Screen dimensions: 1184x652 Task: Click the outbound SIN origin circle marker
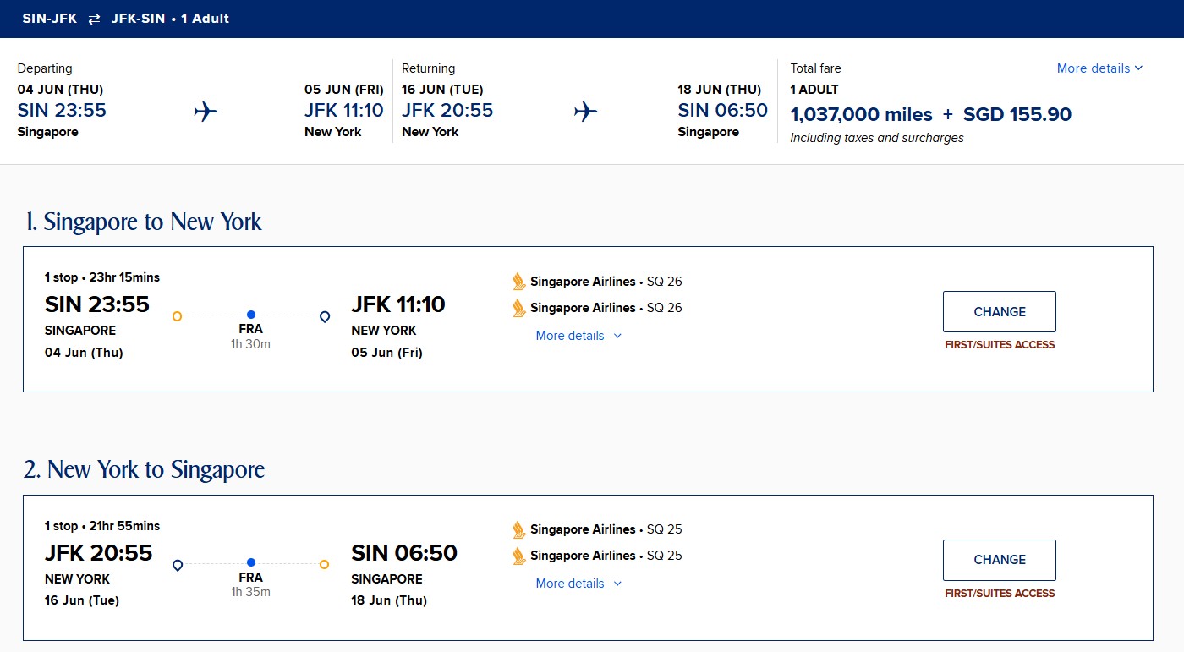click(x=177, y=316)
